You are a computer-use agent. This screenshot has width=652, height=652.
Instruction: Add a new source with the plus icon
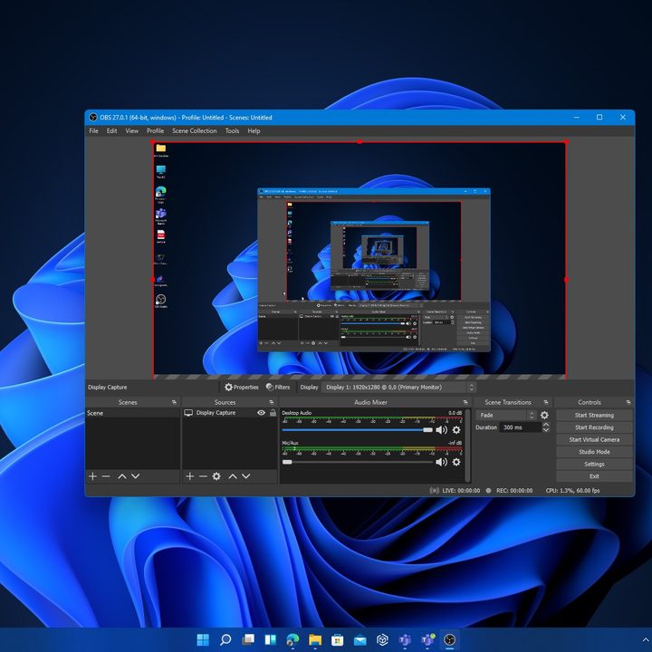coord(189,476)
